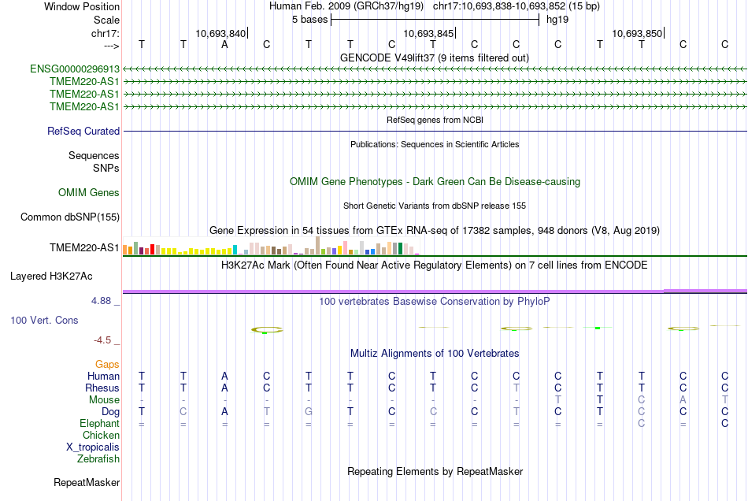
Task: Open the OMIM Gene Phenotypes track title
Action: click(435, 182)
